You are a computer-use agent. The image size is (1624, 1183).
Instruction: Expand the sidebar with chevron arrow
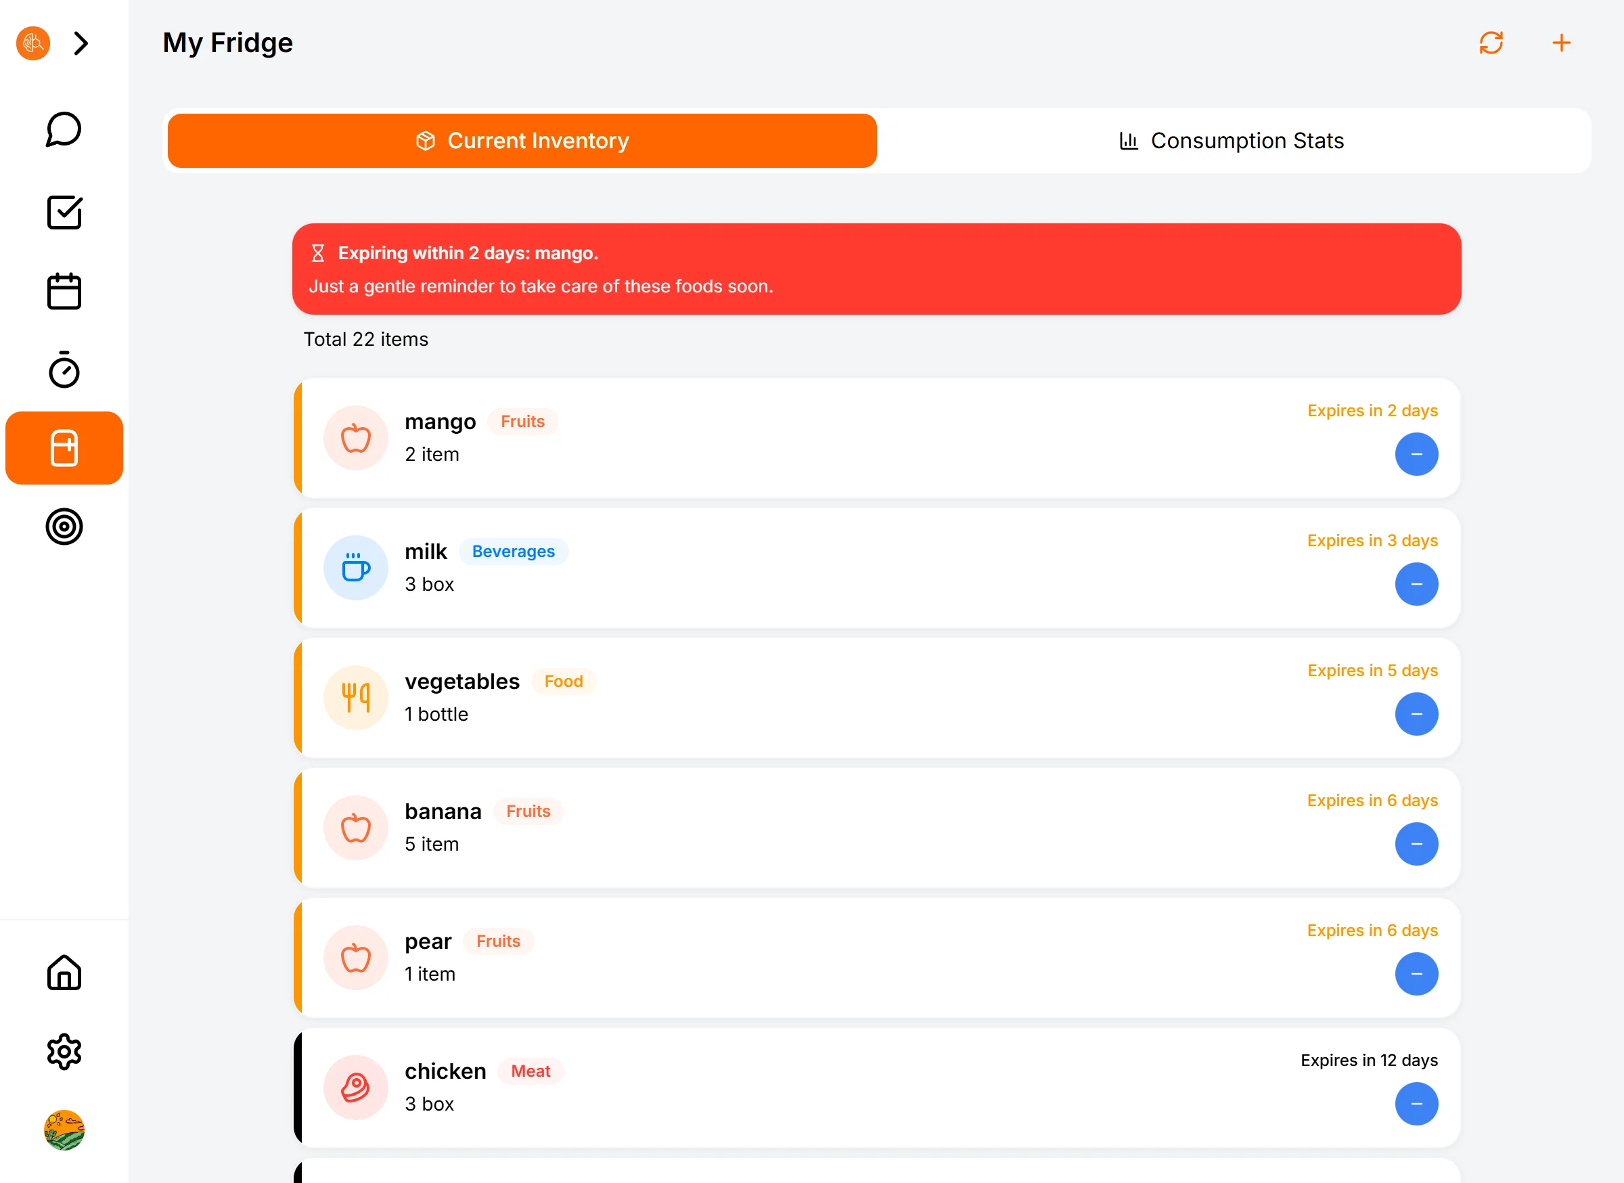point(81,43)
